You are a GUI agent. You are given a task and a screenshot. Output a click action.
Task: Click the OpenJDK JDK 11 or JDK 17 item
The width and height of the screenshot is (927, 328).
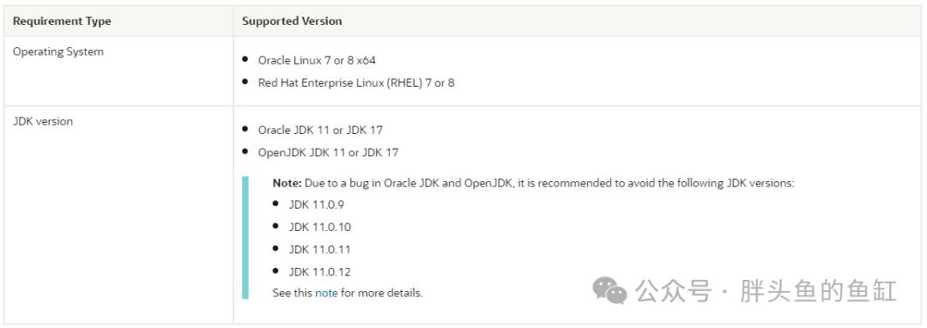coord(328,153)
